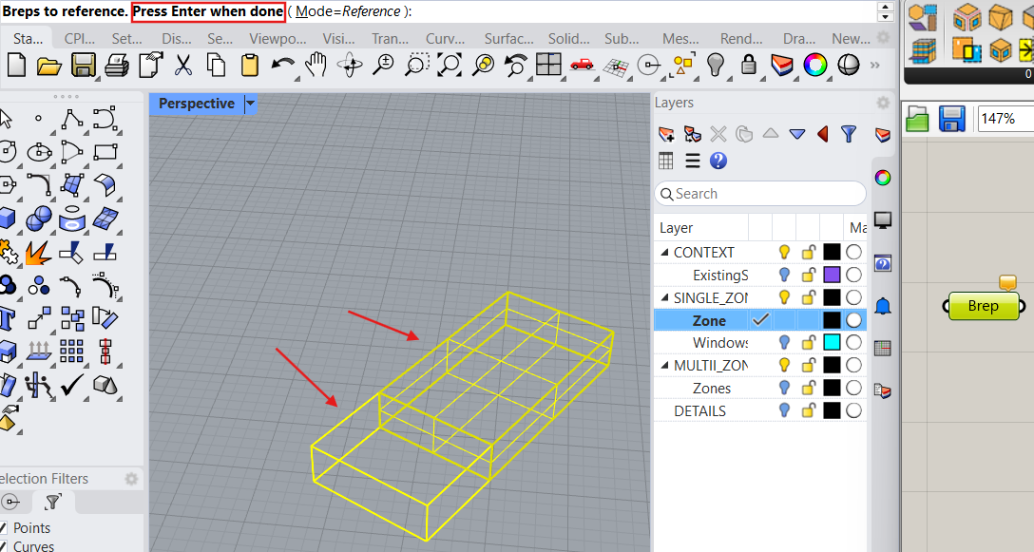This screenshot has height=552, width=1034.
Task: Collapse the MULTII_ZON layer group
Action: [x=664, y=365]
